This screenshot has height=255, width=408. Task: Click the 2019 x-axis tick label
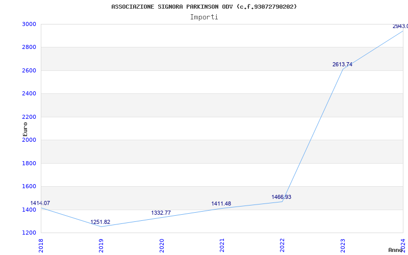point(101,245)
